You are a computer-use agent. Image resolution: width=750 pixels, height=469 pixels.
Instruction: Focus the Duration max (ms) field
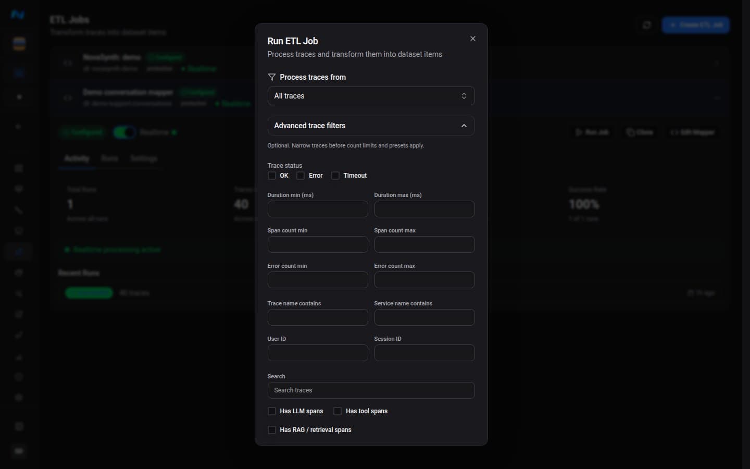tap(424, 209)
